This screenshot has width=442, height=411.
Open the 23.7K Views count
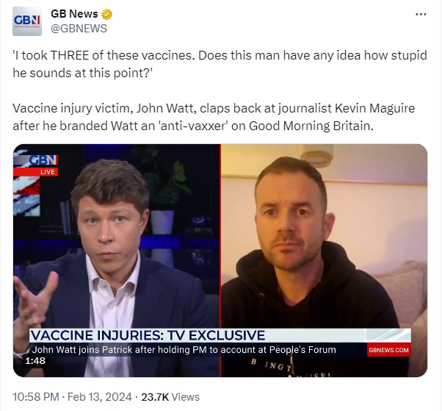pyautogui.click(x=170, y=397)
